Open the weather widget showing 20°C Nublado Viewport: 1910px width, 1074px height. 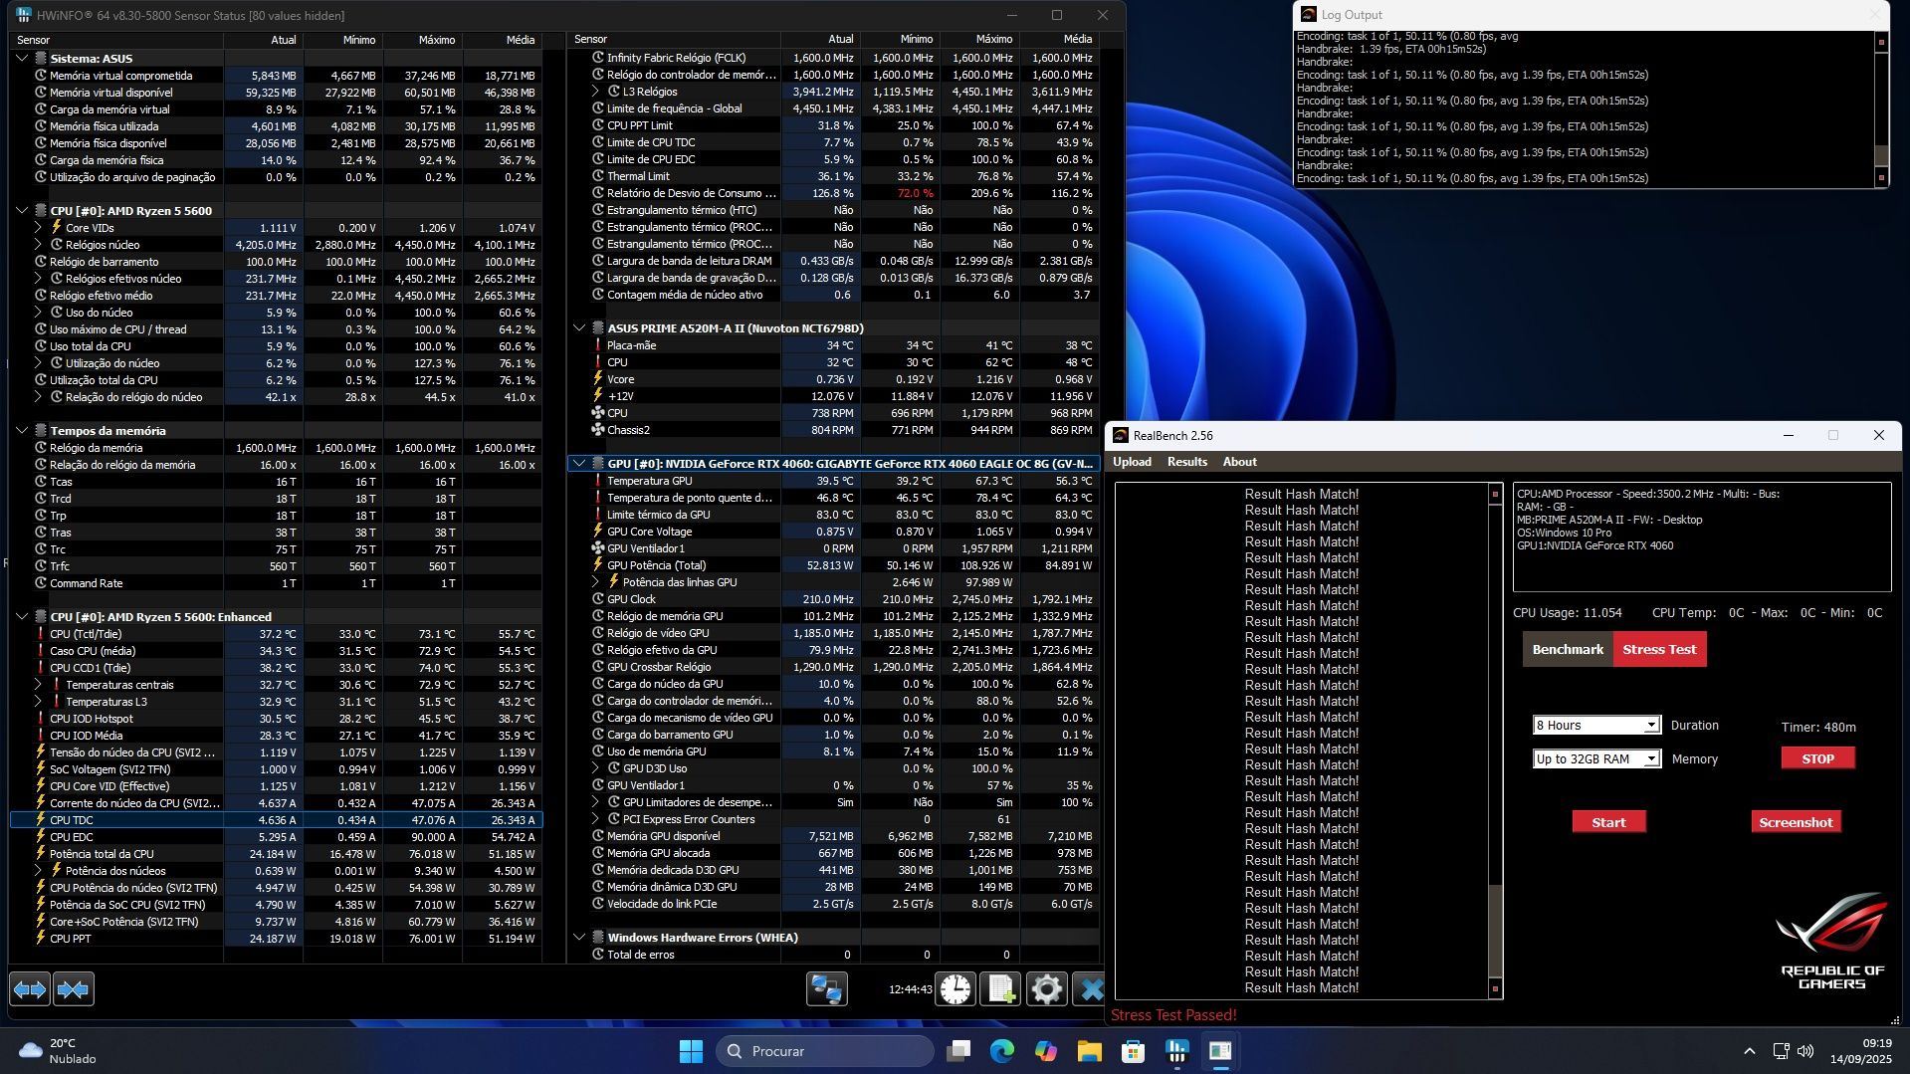(x=58, y=1051)
